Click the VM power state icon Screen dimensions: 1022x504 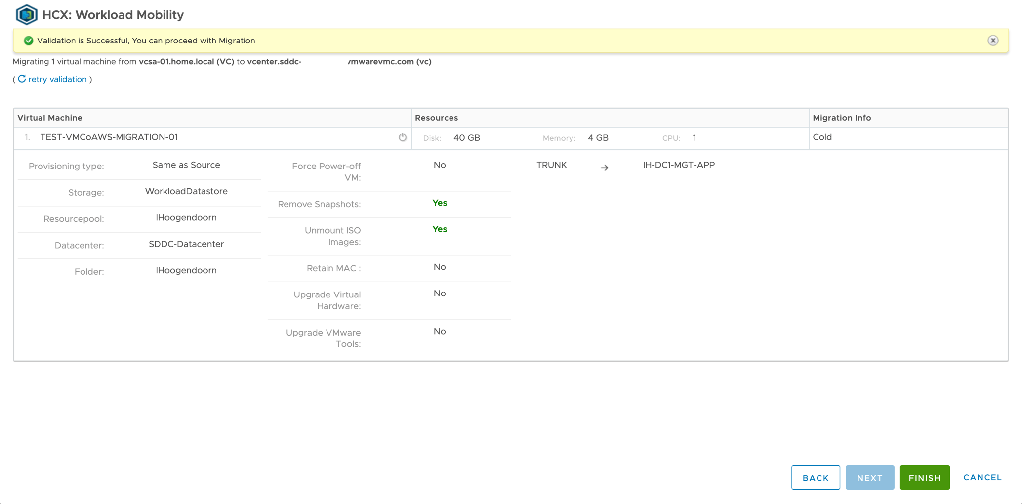click(403, 137)
